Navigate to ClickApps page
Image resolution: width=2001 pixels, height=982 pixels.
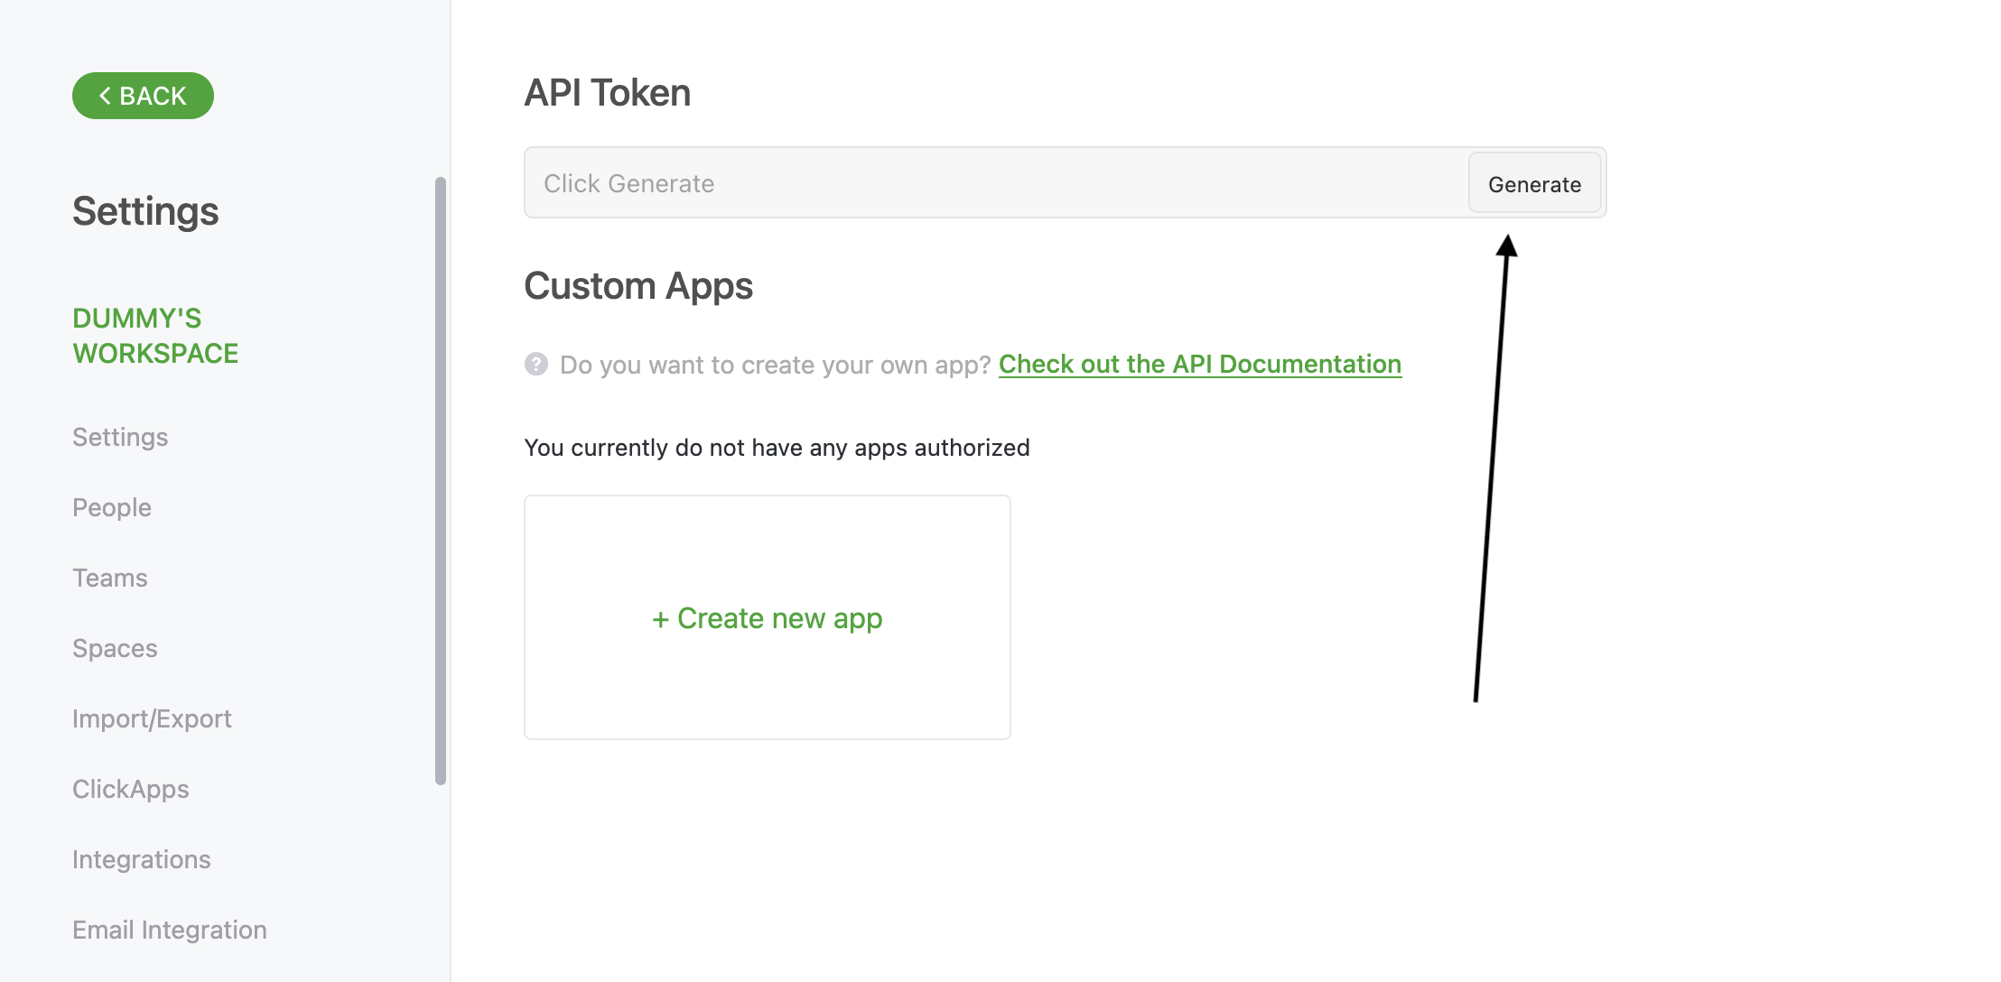click(131, 789)
